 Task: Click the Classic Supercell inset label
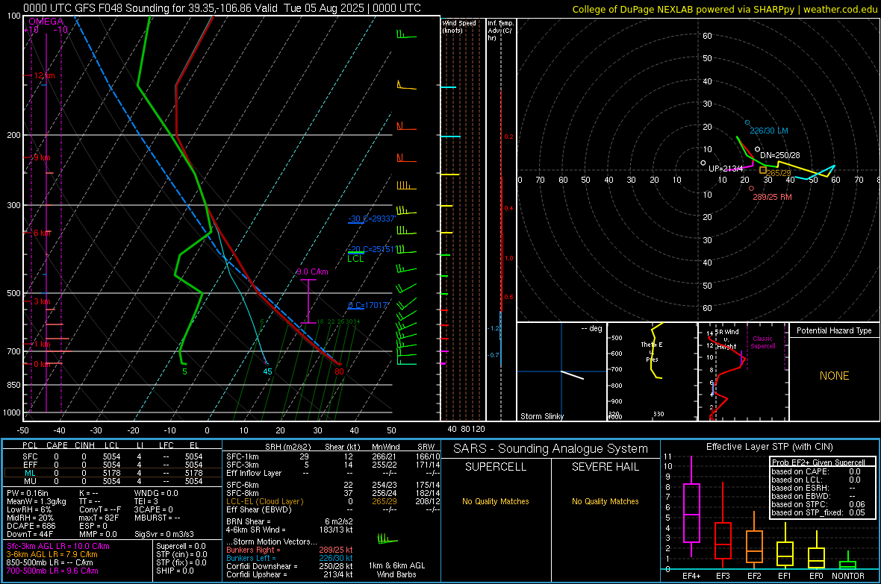(x=763, y=342)
